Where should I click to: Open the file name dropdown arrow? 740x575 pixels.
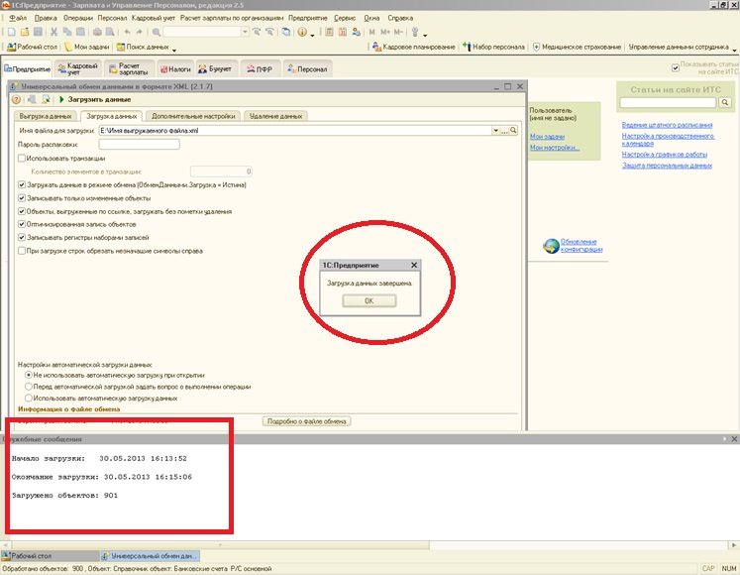(496, 131)
